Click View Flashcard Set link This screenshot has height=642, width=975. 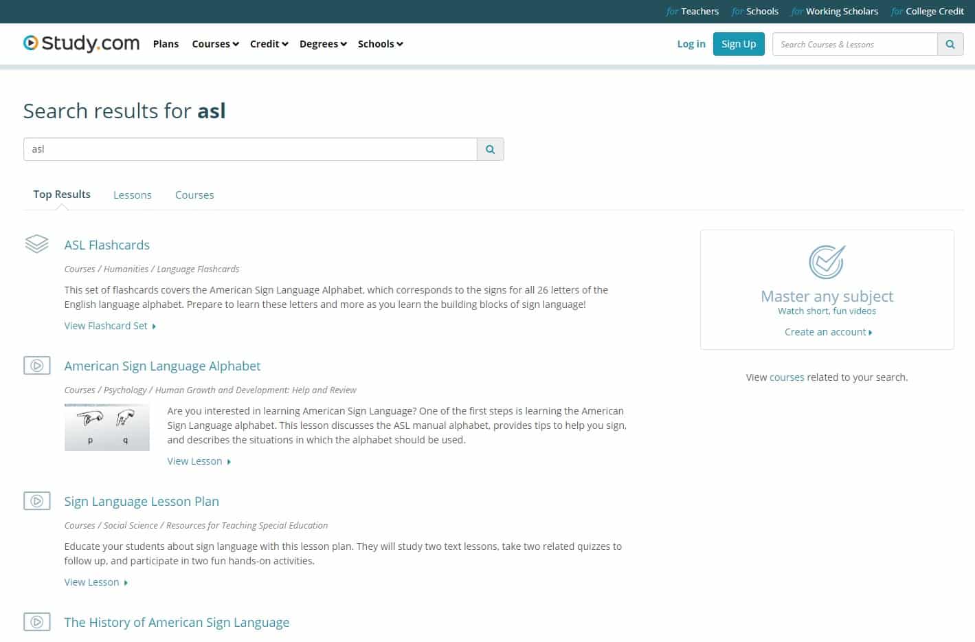110,326
